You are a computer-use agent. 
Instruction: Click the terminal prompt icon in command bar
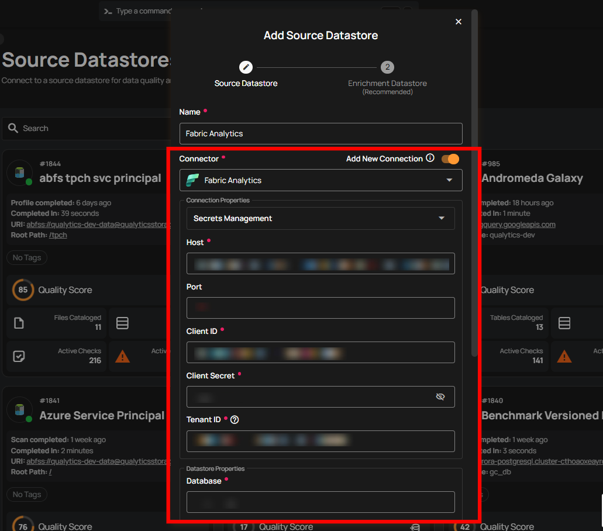coord(108,11)
